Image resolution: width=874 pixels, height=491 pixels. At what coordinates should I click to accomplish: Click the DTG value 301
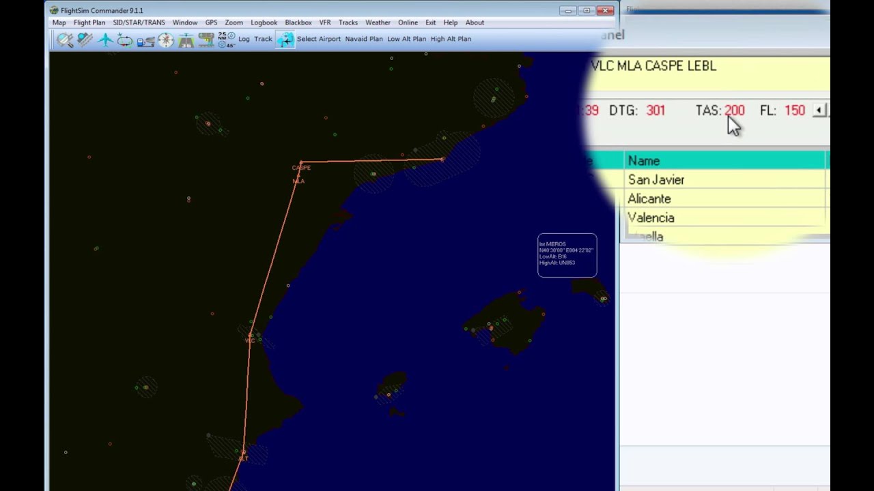click(655, 110)
